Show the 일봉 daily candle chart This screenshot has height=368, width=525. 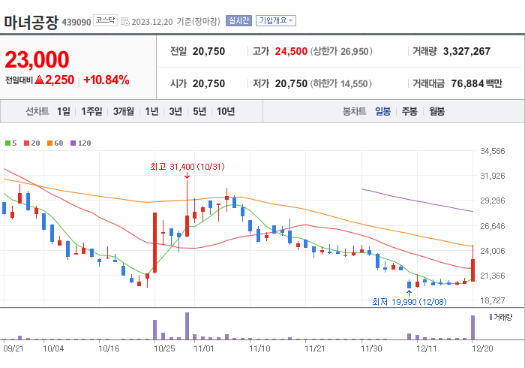(x=382, y=111)
